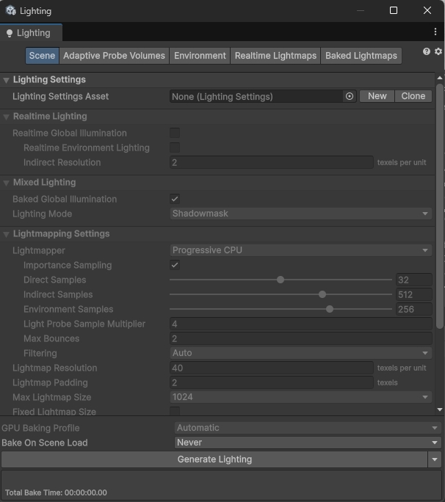Viewport: 445px width, 502px height.
Task: Open the Lighting tab kebab menu
Action: tap(435, 32)
